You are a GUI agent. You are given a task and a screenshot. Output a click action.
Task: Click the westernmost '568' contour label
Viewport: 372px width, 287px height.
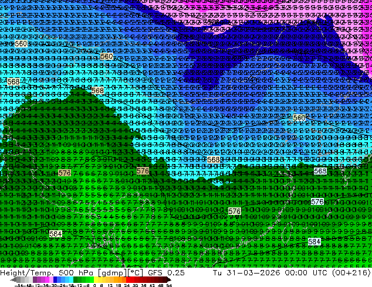pos(13,81)
